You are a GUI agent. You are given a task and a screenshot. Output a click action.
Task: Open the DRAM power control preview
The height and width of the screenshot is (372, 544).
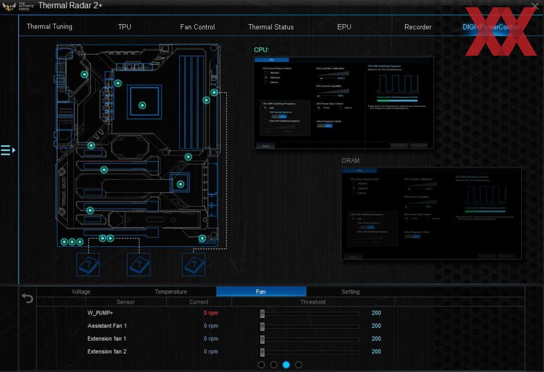coord(431,213)
